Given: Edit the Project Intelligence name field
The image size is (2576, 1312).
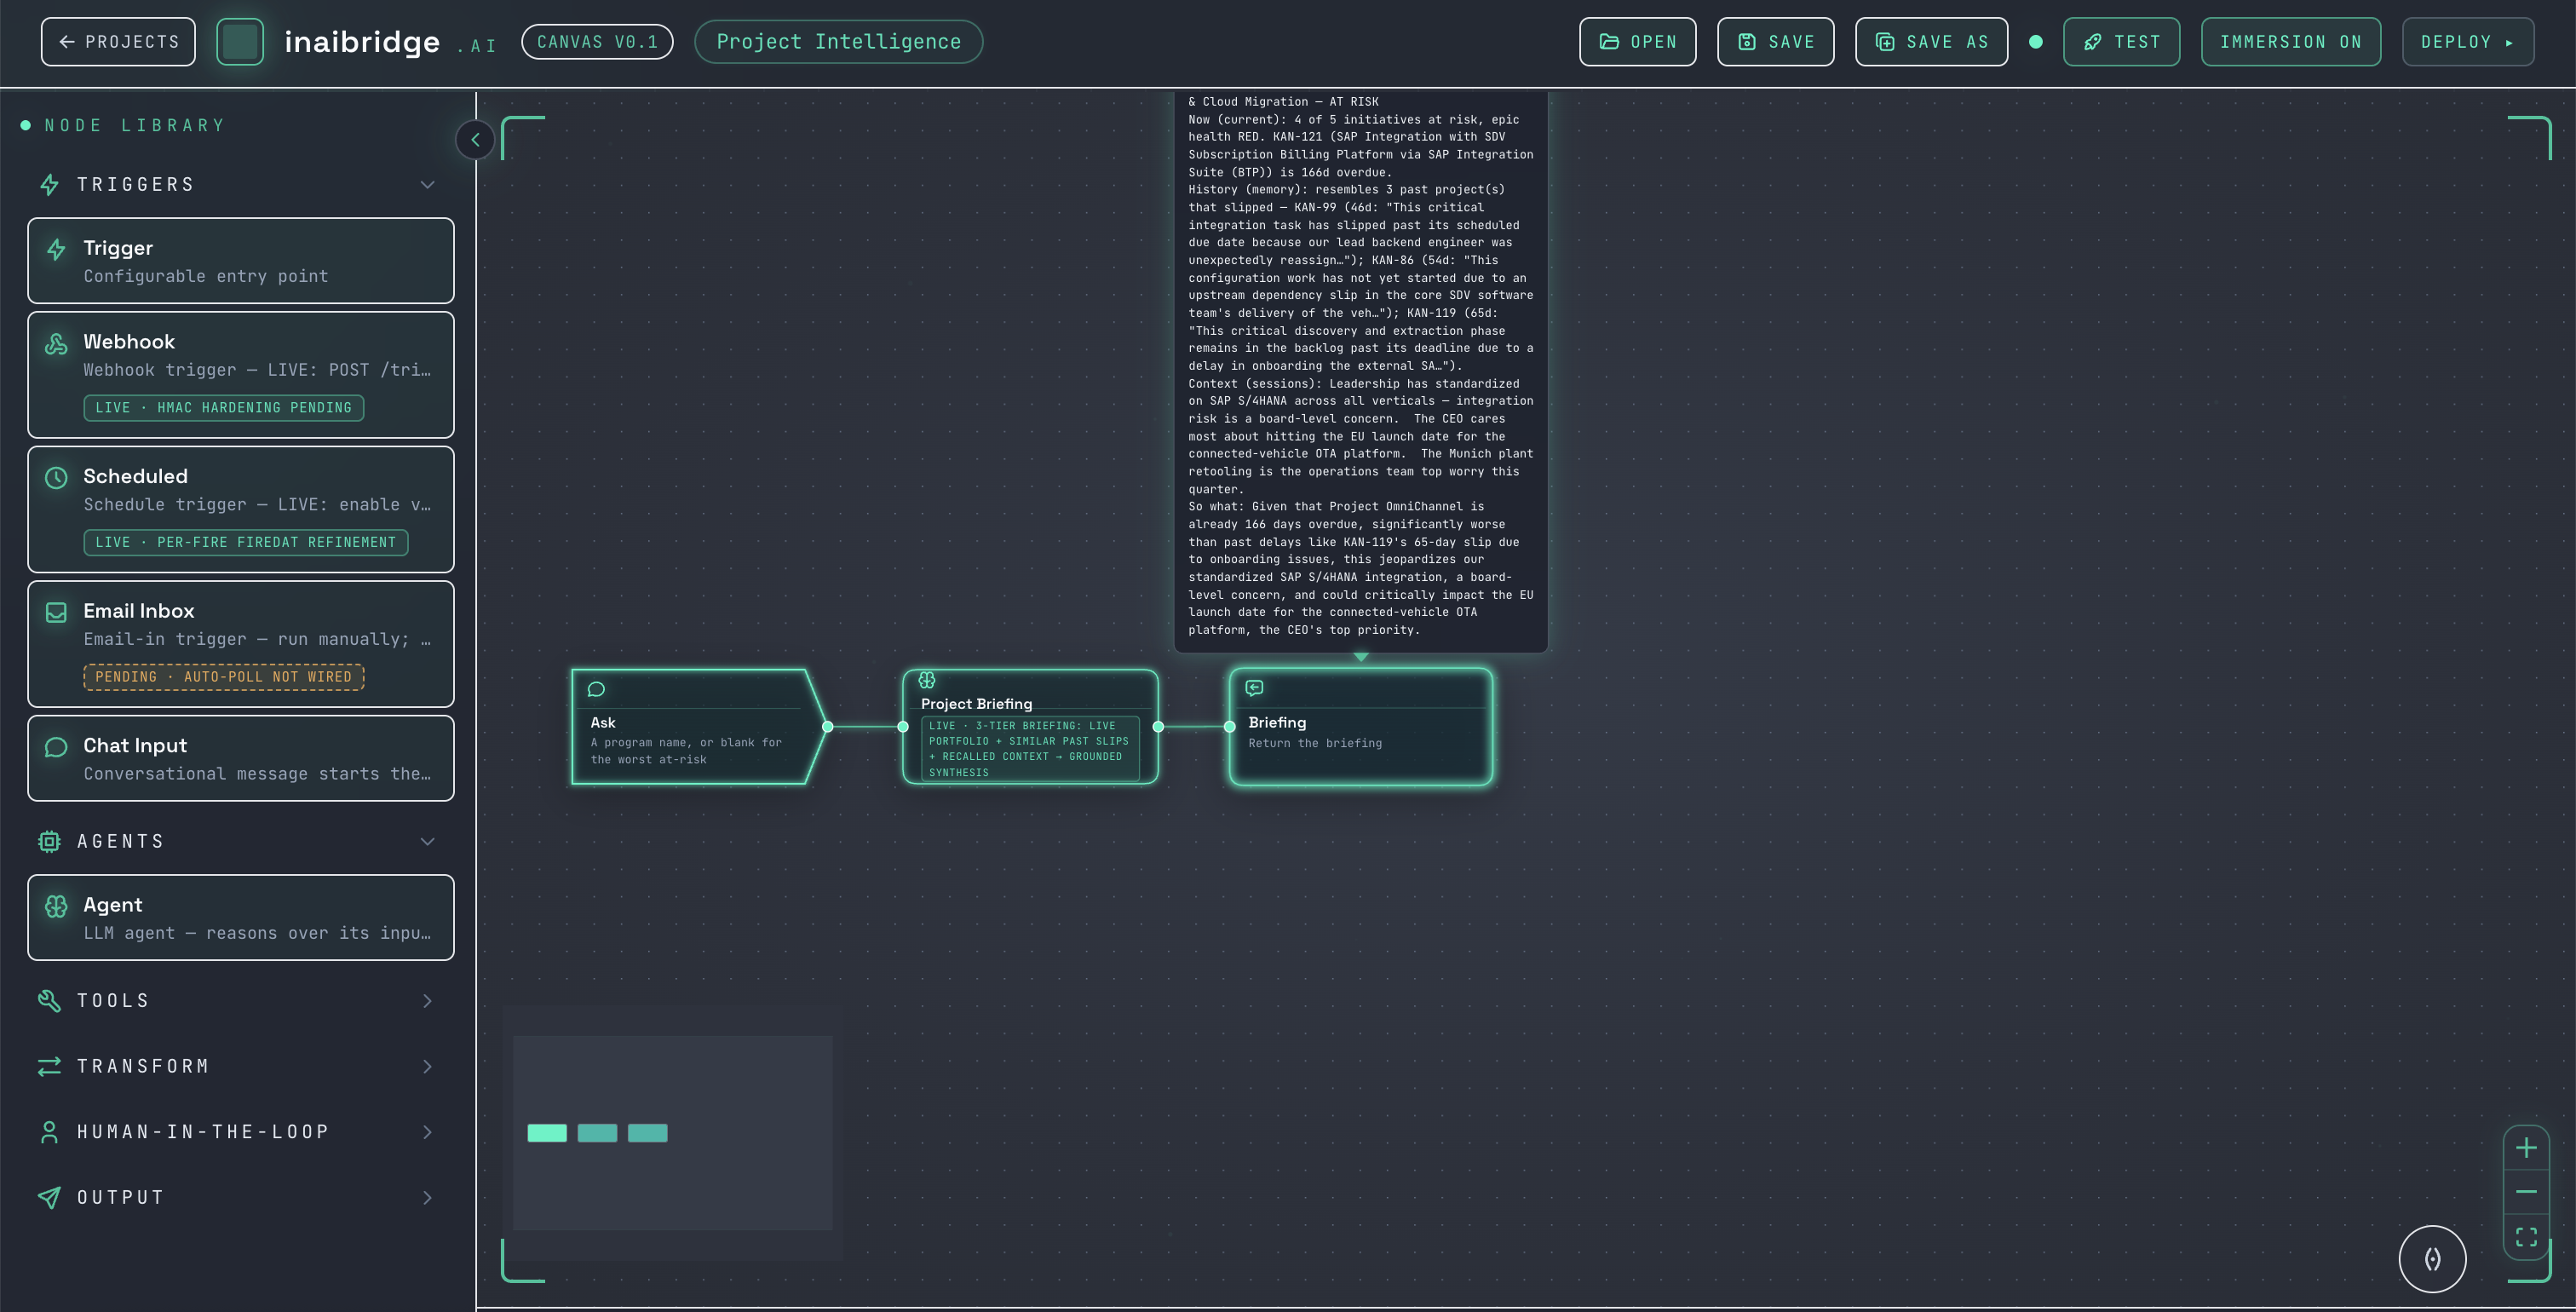Looking at the screenshot, I should click(x=838, y=42).
